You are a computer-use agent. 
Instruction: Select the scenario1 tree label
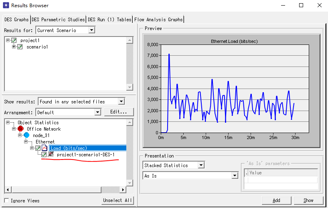[x=37, y=47]
